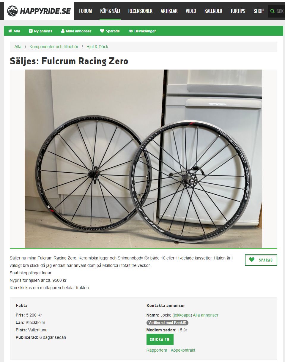
Task: Select the home icon next to Alla
Action: click(10, 31)
